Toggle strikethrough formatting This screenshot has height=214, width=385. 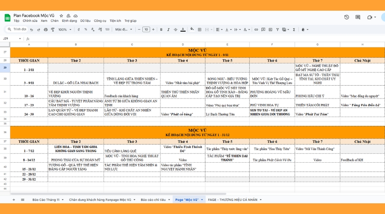tap(175, 30)
